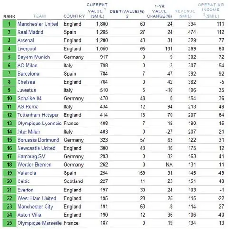Open the Barcelona team link

(28, 74)
